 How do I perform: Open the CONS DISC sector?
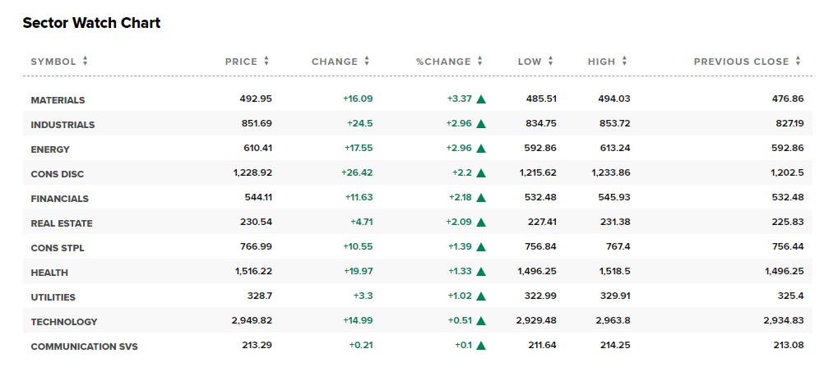(58, 174)
